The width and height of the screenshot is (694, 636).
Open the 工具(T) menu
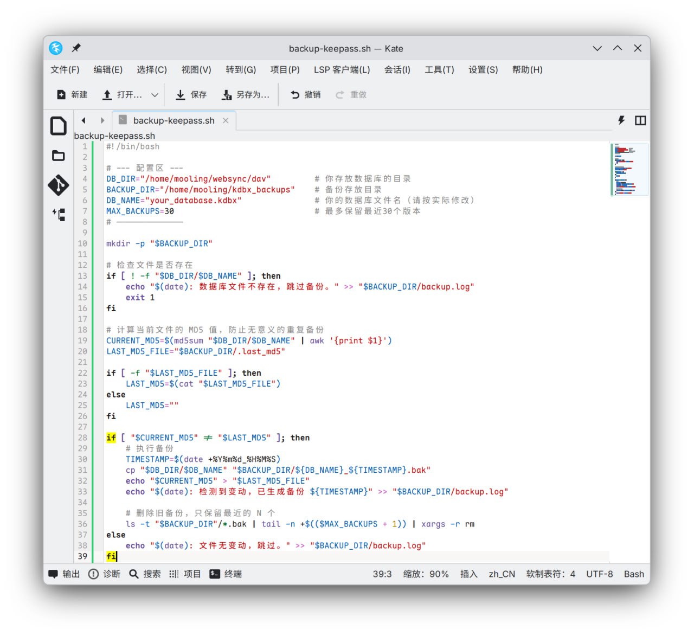[439, 69]
